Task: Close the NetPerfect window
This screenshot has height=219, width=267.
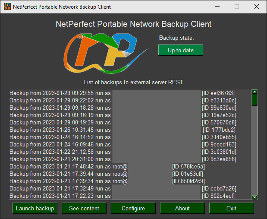Action: (256, 7)
